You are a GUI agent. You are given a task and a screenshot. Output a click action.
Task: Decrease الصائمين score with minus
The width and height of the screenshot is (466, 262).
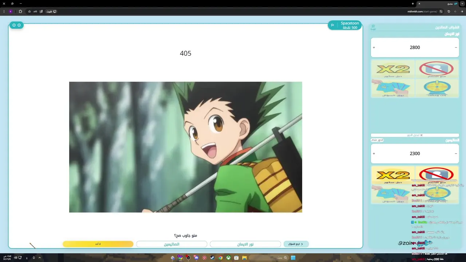[456, 154]
